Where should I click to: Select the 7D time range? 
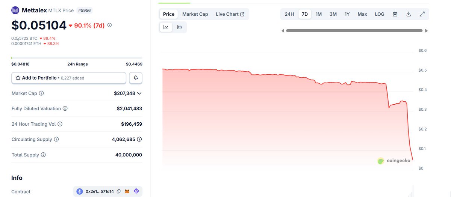(305, 14)
